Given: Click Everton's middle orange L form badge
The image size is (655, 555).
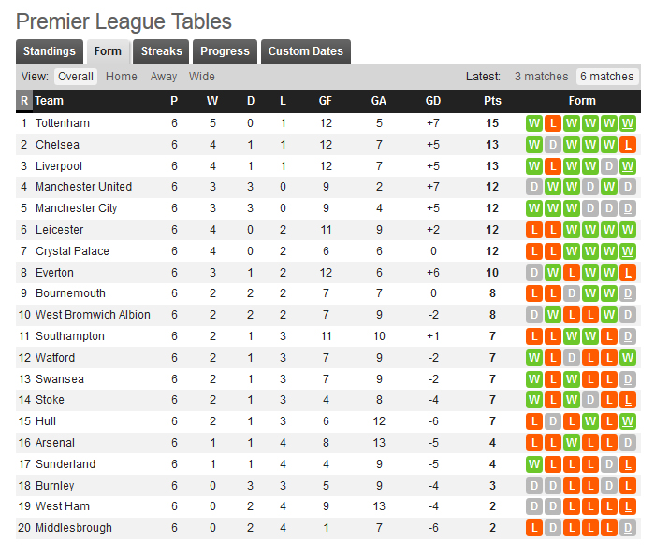Looking at the screenshot, I should [572, 273].
